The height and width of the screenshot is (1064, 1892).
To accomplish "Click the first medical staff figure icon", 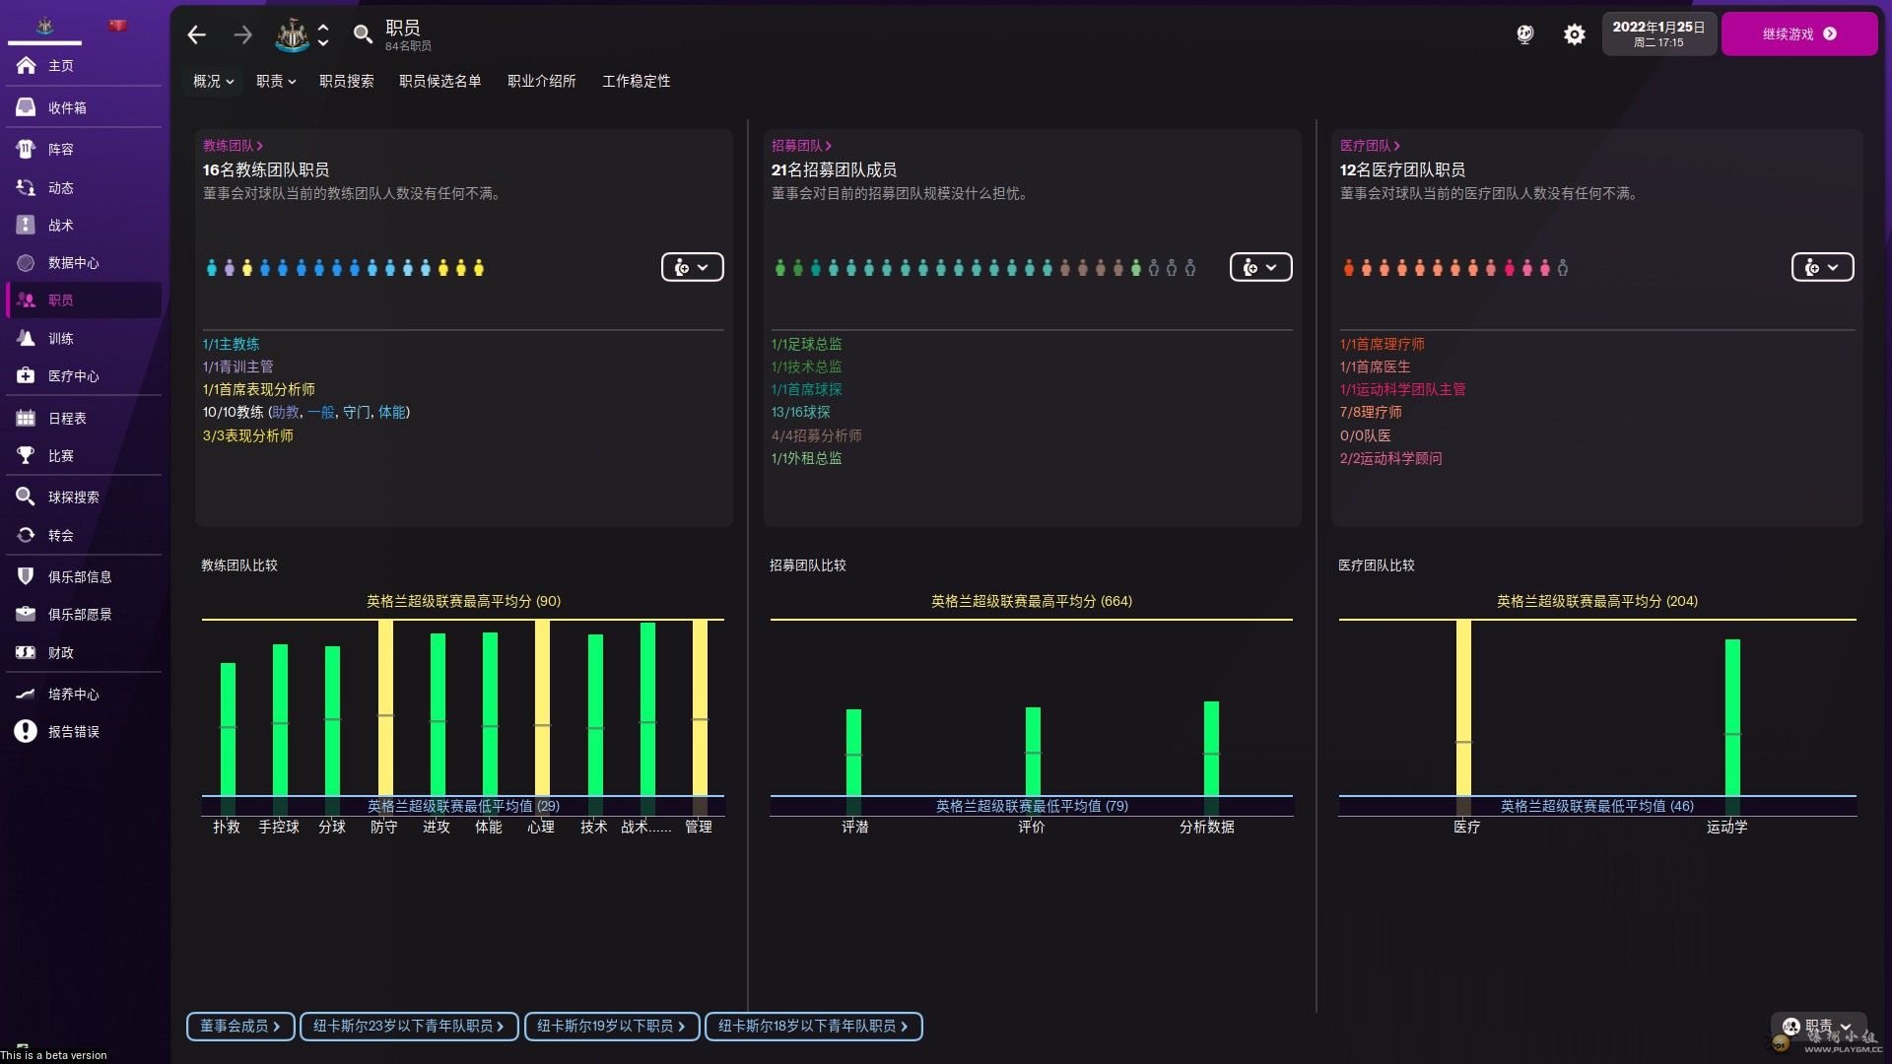I will click(x=1348, y=267).
